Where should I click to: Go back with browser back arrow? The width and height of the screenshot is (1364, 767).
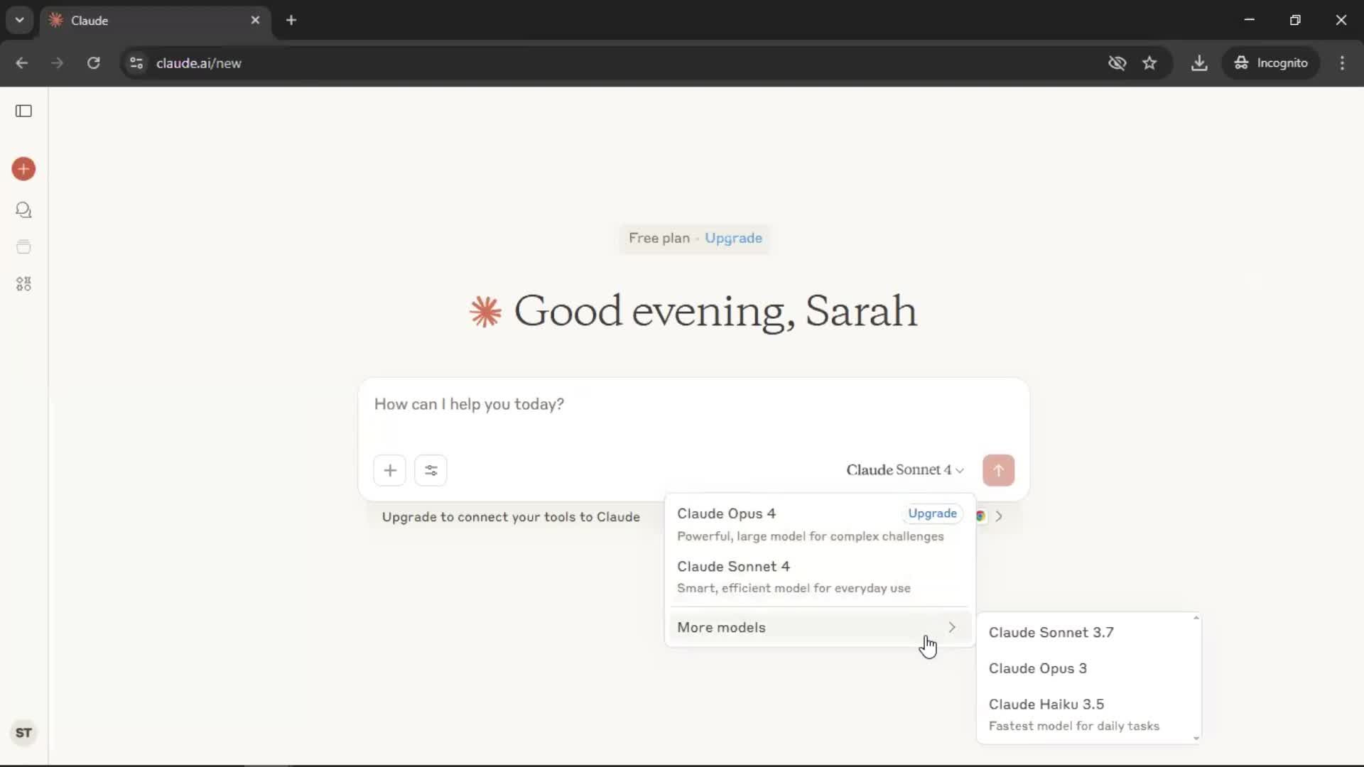22,63
